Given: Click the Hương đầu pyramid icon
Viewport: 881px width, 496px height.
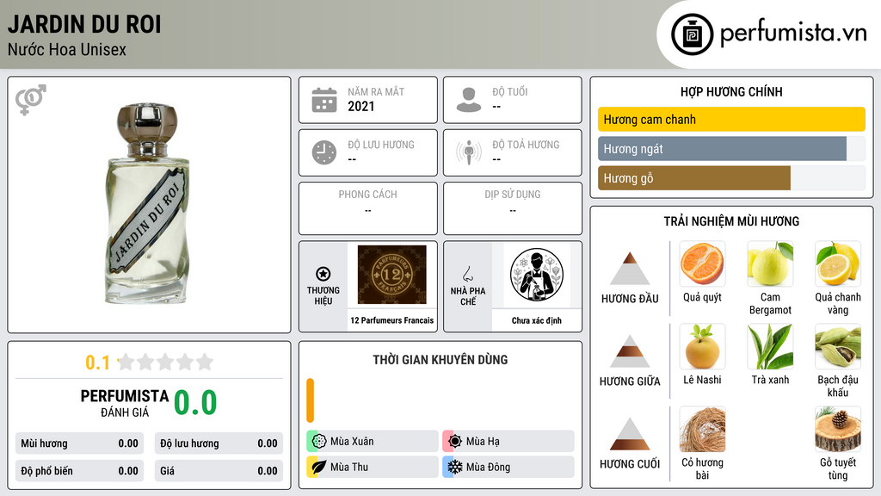Looking at the screenshot, I should pyautogui.click(x=630, y=269).
